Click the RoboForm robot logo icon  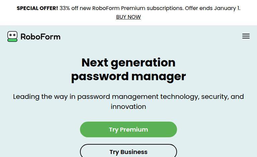(x=12, y=36)
